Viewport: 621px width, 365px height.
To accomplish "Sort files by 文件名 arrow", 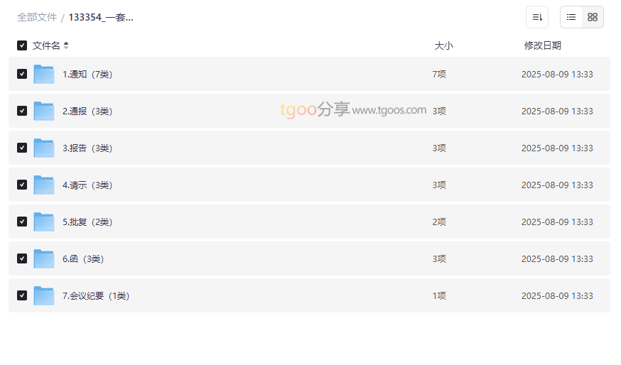I will coord(66,45).
